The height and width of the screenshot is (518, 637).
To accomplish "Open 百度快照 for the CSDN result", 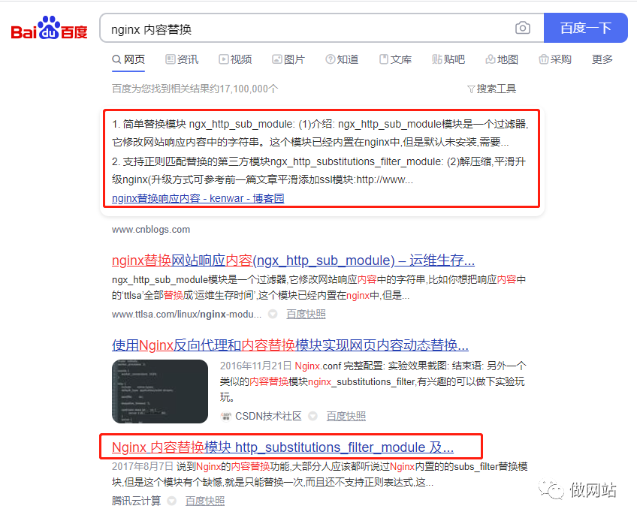I will pos(346,417).
